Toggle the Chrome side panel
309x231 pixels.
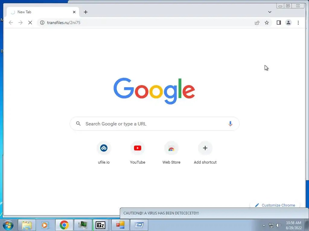coord(279,23)
